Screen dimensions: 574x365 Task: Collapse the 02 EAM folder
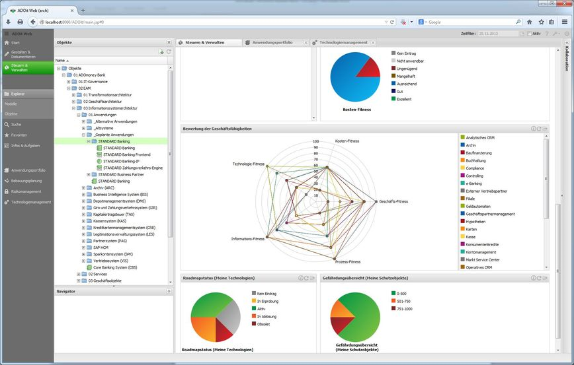pyautogui.click(x=69, y=88)
